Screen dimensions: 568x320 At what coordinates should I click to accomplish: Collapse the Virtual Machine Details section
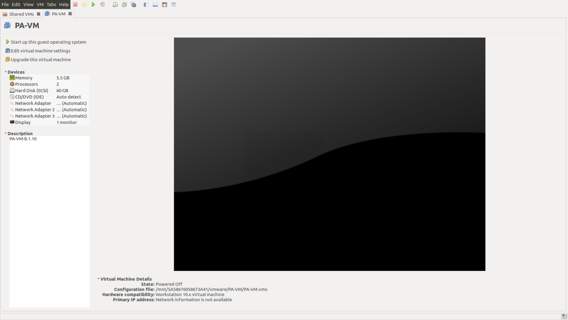click(x=98, y=279)
